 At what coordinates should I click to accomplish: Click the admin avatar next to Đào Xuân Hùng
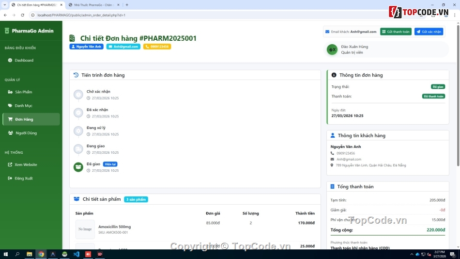[x=332, y=49]
